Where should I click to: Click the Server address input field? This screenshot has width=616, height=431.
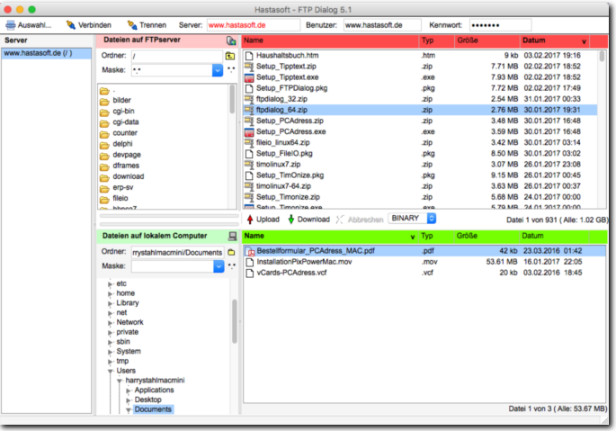[239, 24]
